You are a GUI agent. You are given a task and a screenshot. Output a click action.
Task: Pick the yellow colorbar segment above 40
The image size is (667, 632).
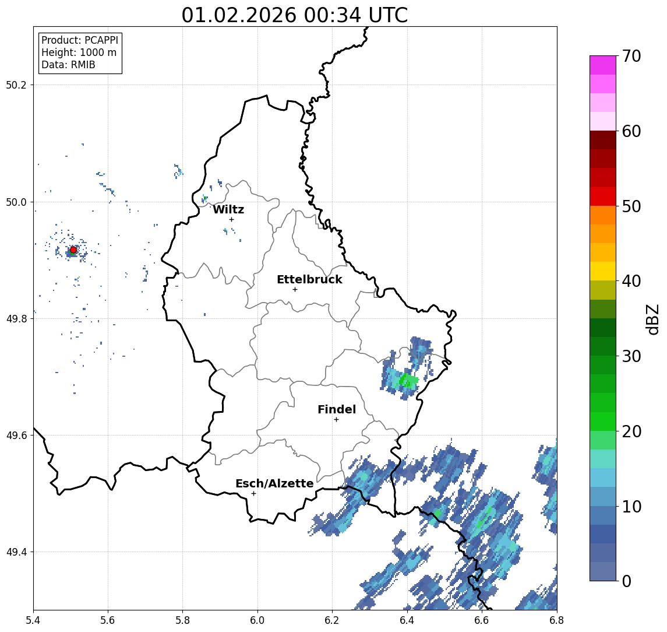point(603,271)
